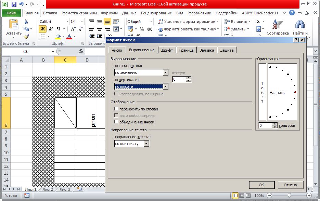Click the Page Layout view icon
This screenshot has width=320, height=201.
(x=242, y=196)
